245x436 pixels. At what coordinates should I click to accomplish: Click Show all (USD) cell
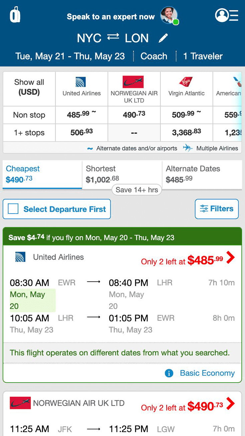(x=29, y=89)
